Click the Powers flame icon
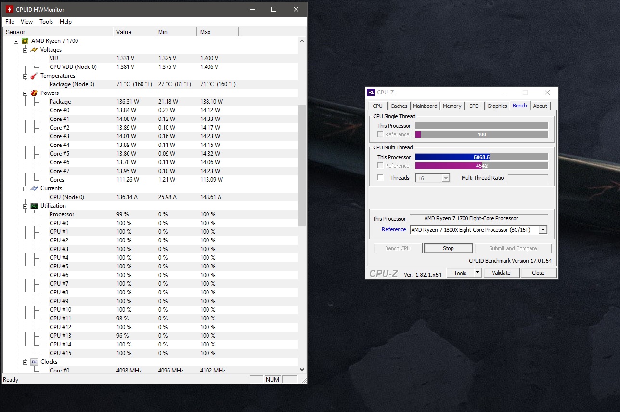Viewport: 620px width, 412px height. (x=34, y=93)
